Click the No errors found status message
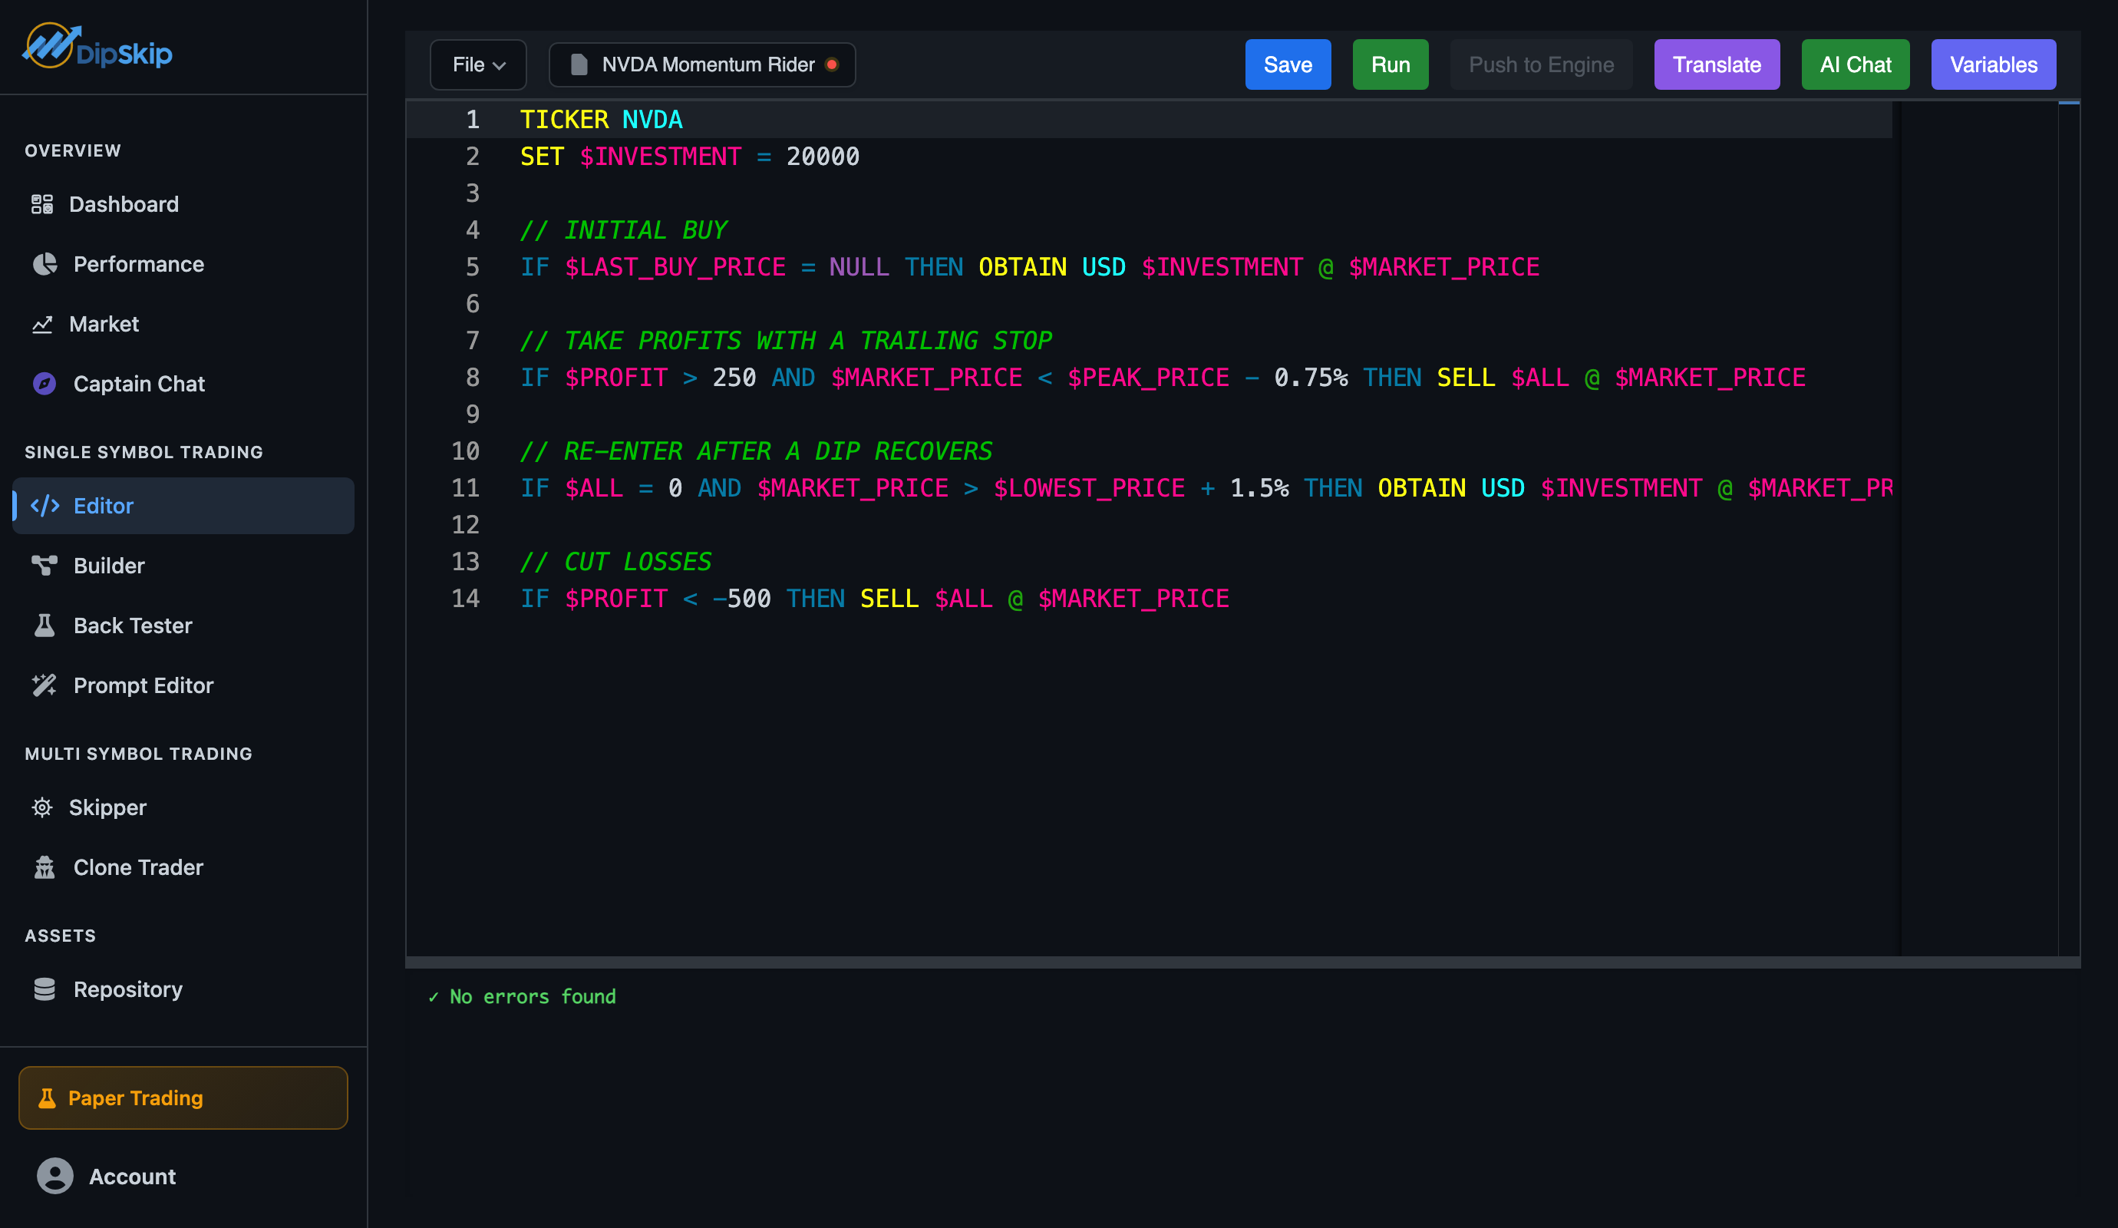This screenshot has width=2118, height=1228. pos(521,996)
